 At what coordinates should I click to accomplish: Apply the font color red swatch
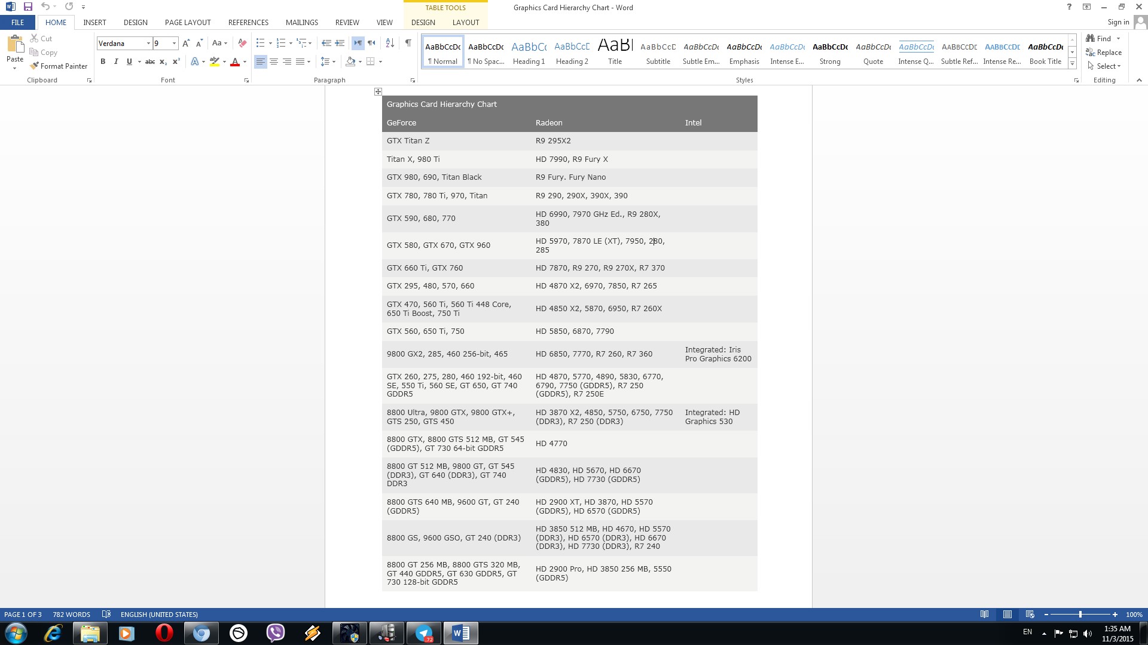point(235,62)
